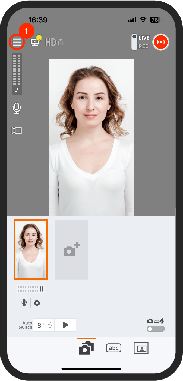
Task: Toggle the camera-microphone link switch
Action: click(156, 329)
